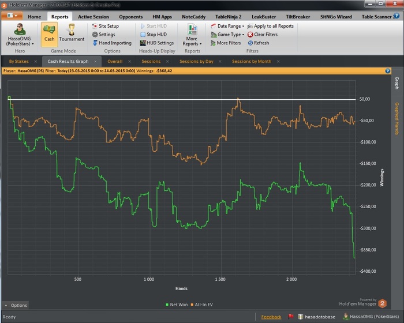404x323 pixels.
Task: Click the Start HUD play icon
Action: (x=143, y=26)
